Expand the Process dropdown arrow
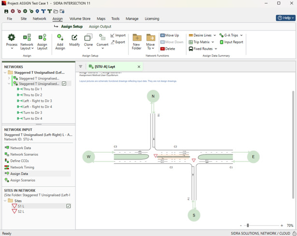The image size is (297, 236). [x=12, y=48]
